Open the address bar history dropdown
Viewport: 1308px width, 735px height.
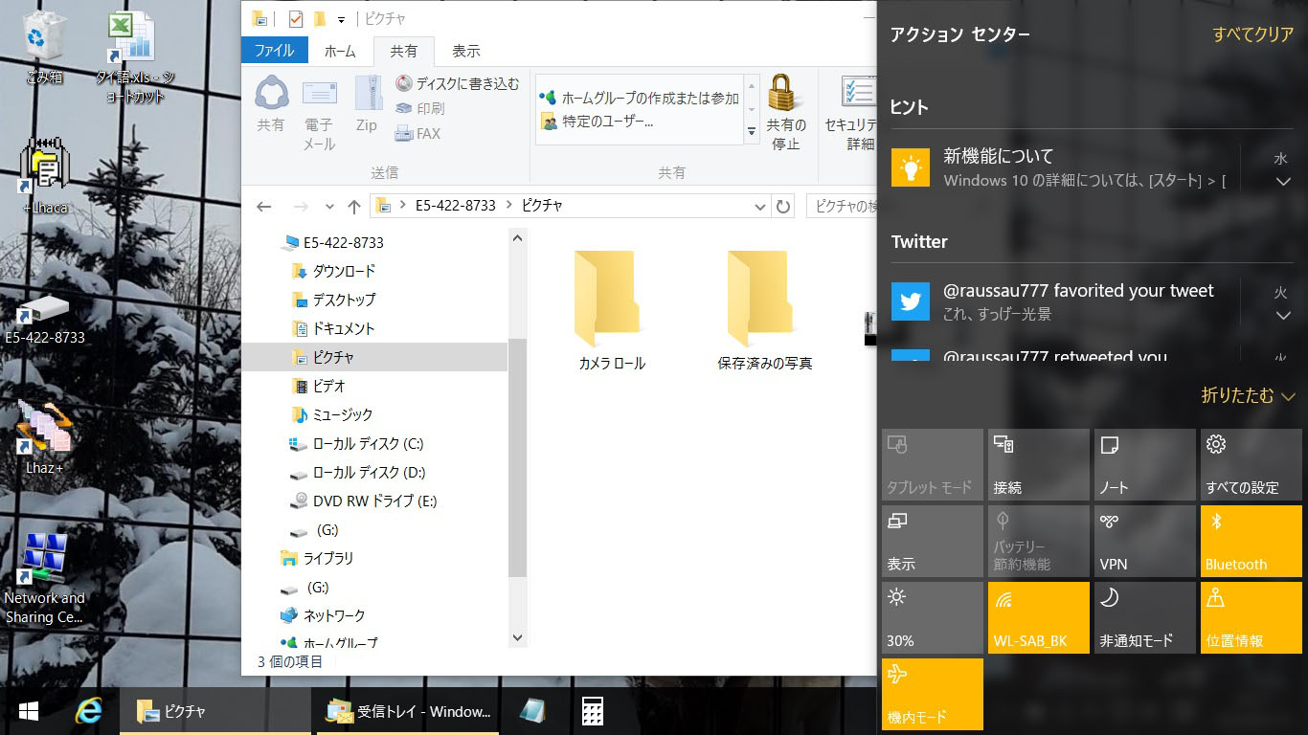760,206
